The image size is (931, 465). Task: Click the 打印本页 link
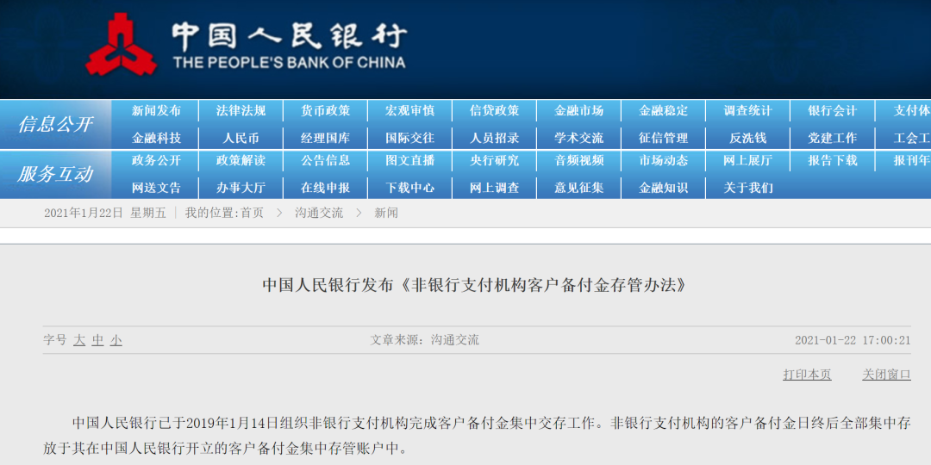point(807,375)
